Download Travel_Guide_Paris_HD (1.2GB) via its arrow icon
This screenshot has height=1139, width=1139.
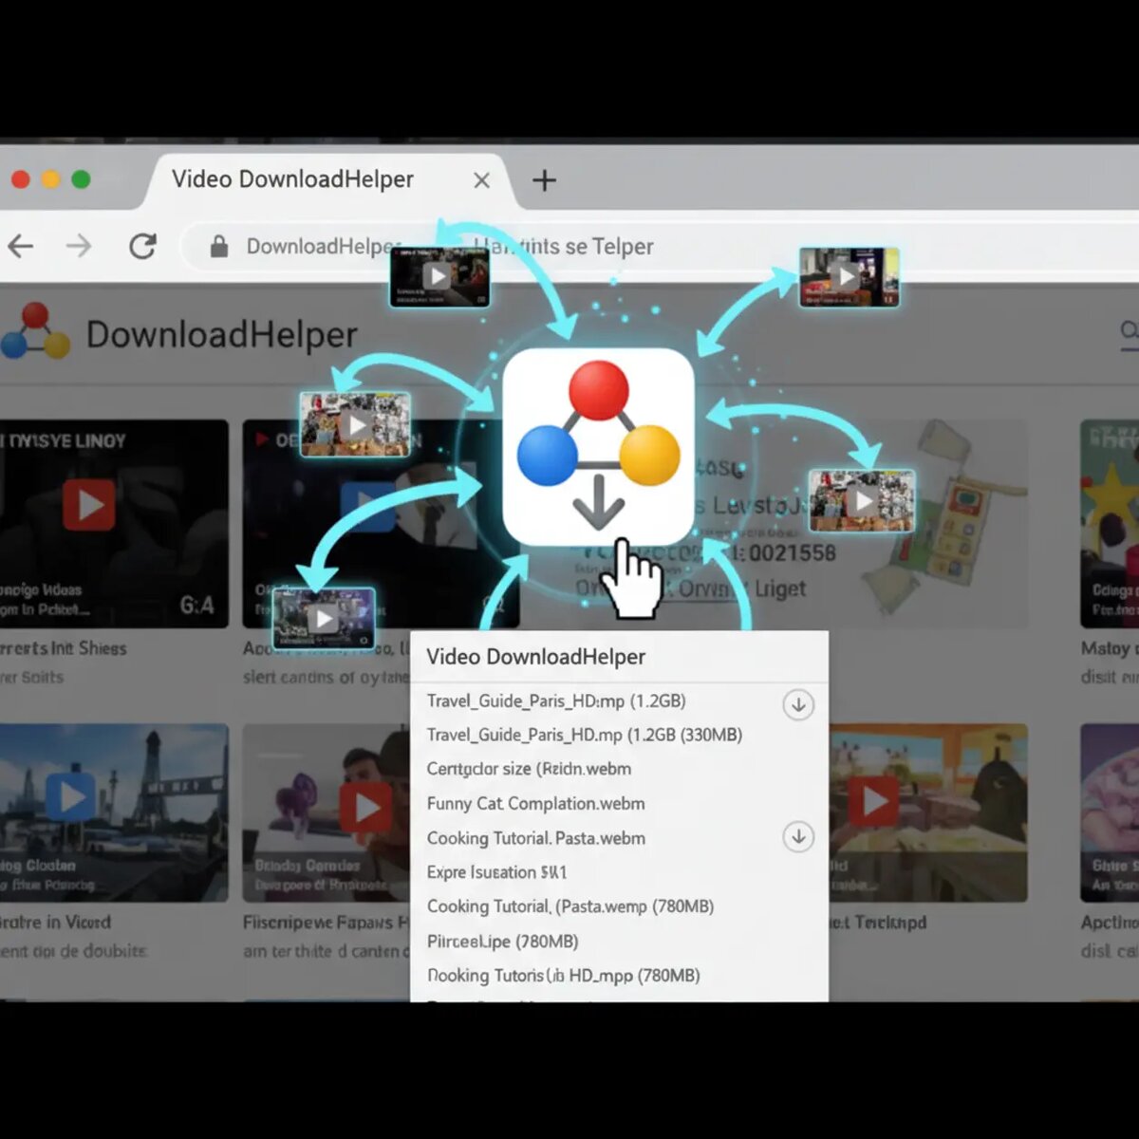coord(798,704)
